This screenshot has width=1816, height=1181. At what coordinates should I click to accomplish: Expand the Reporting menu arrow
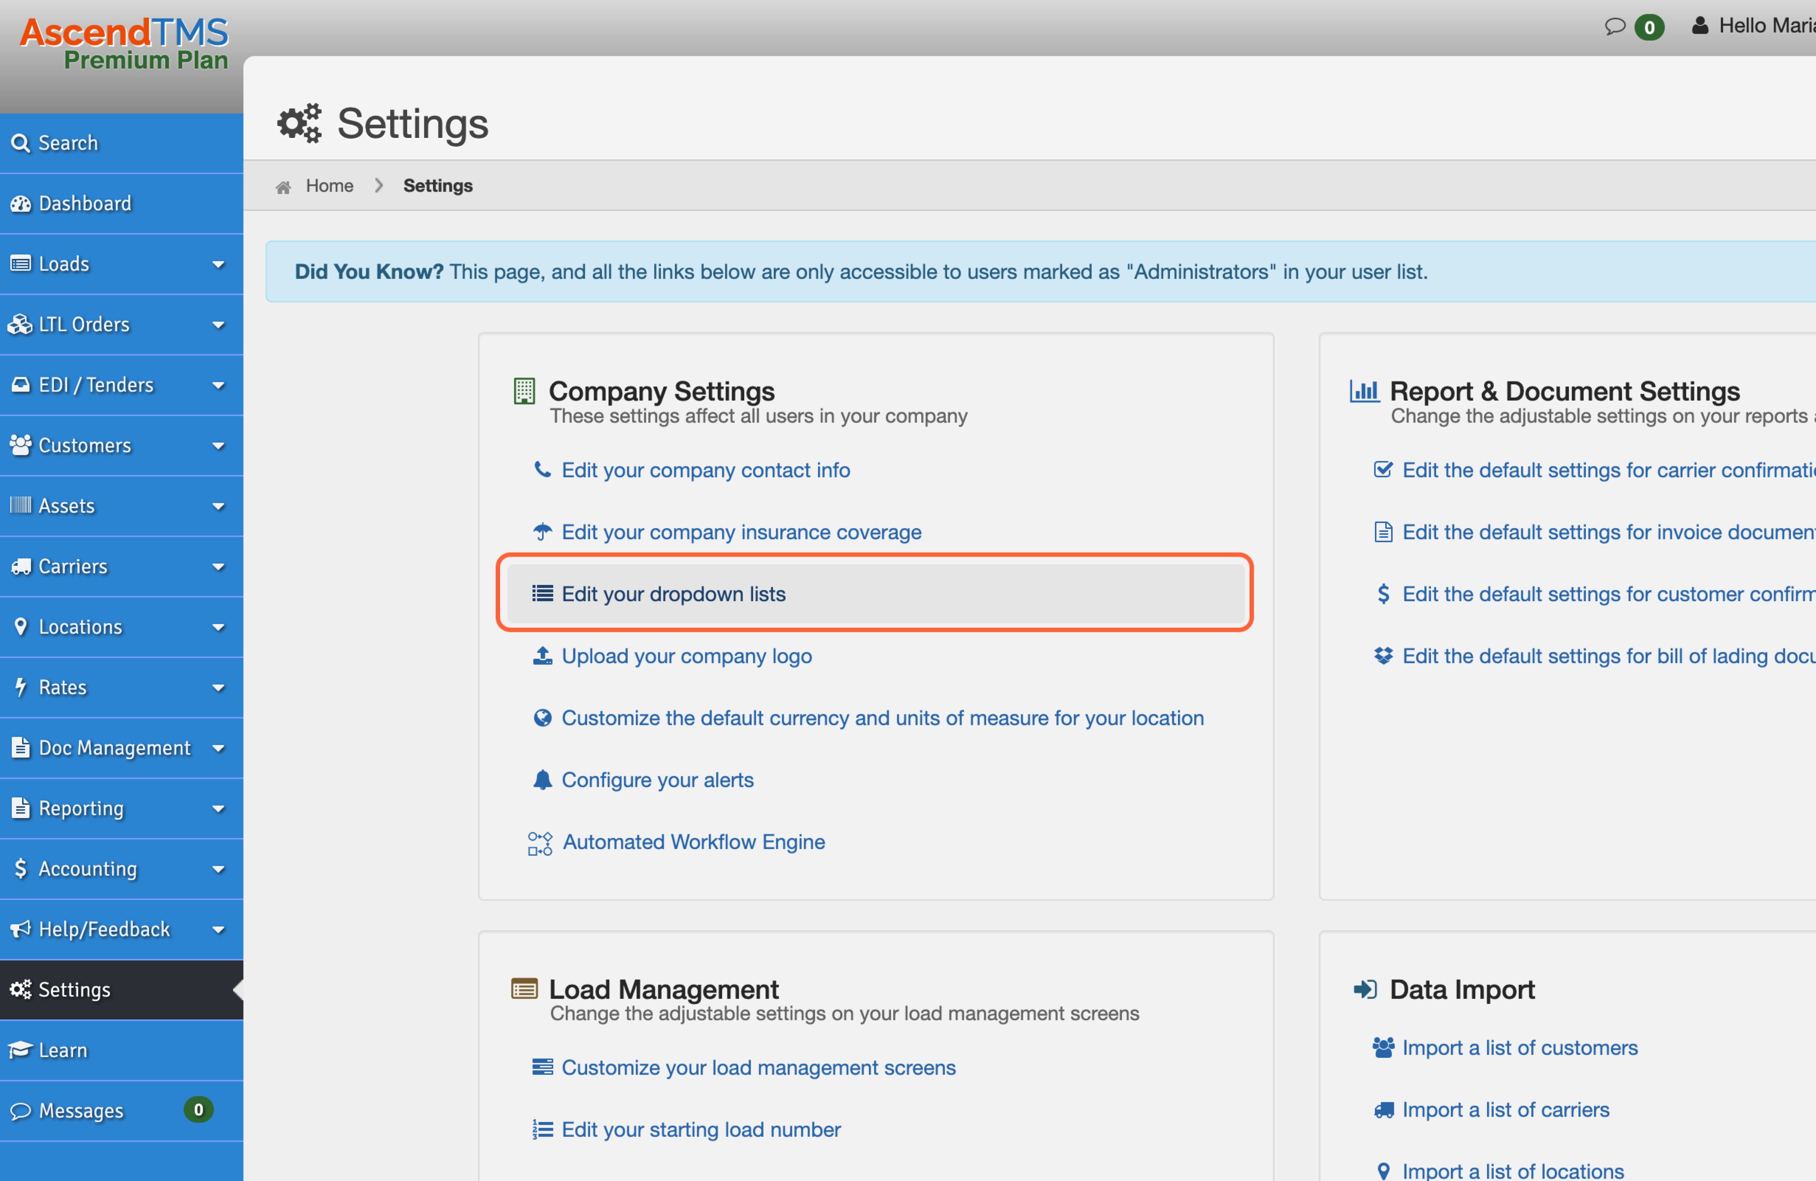218,808
